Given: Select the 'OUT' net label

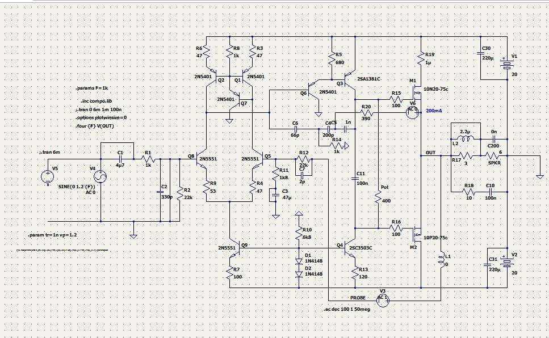Looking at the screenshot, I should [x=430, y=153].
